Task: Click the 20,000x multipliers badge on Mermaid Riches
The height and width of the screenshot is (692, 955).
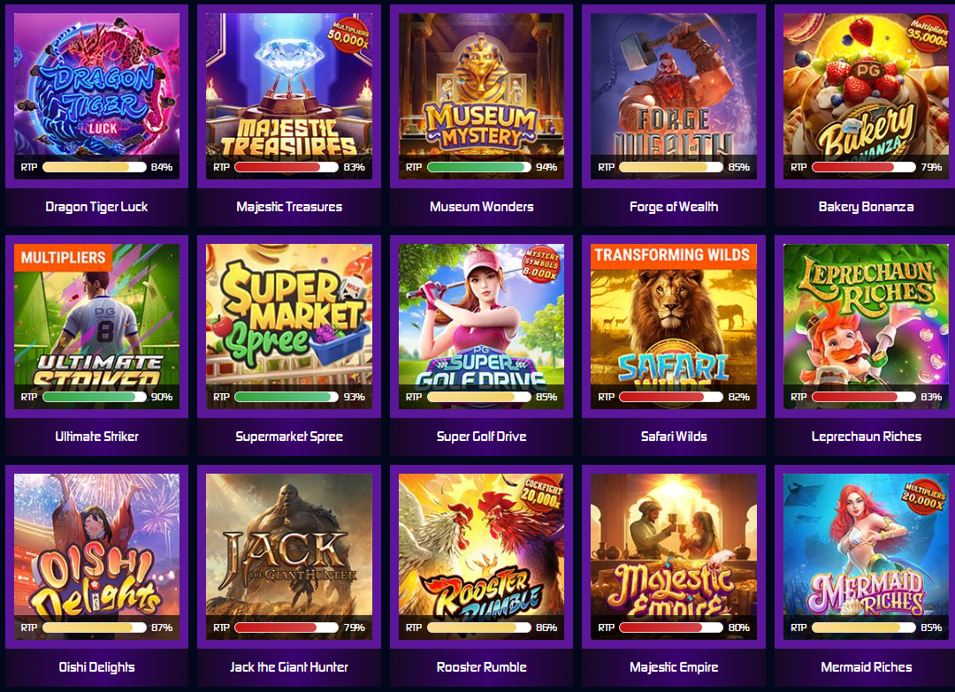Action: [x=925, y=496]
